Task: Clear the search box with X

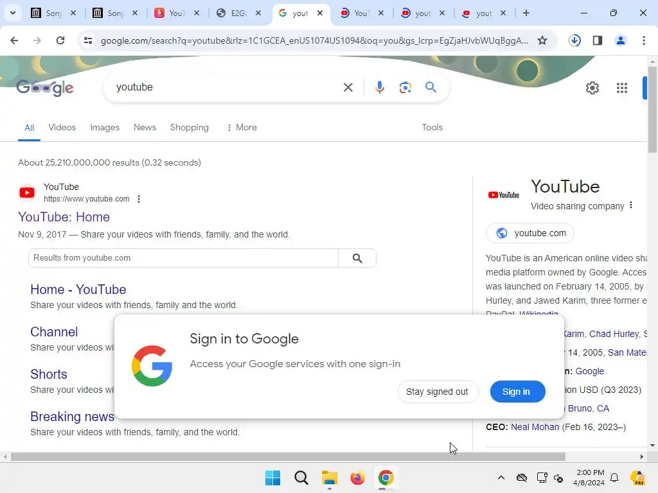Action: coord(348,87)
